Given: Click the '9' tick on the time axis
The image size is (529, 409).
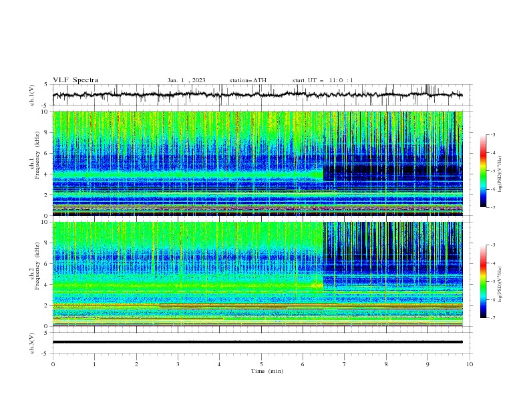Looking at the screenshot, I should [428, 364].
